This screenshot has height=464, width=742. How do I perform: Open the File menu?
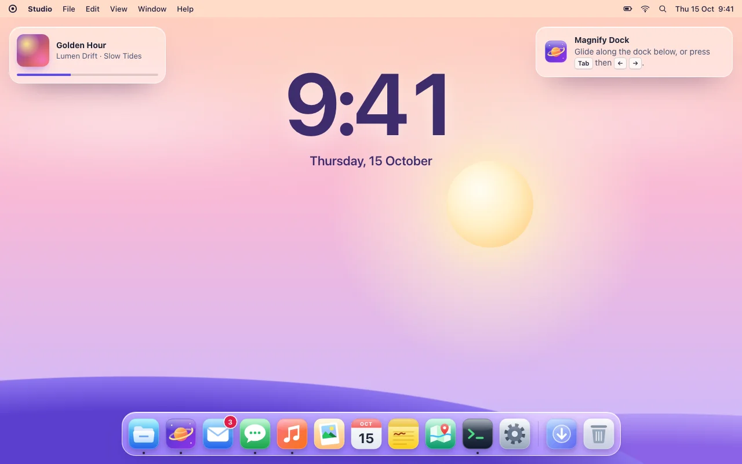(69, 9)
